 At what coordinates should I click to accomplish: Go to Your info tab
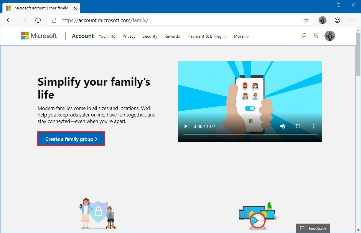pos(107,36)
